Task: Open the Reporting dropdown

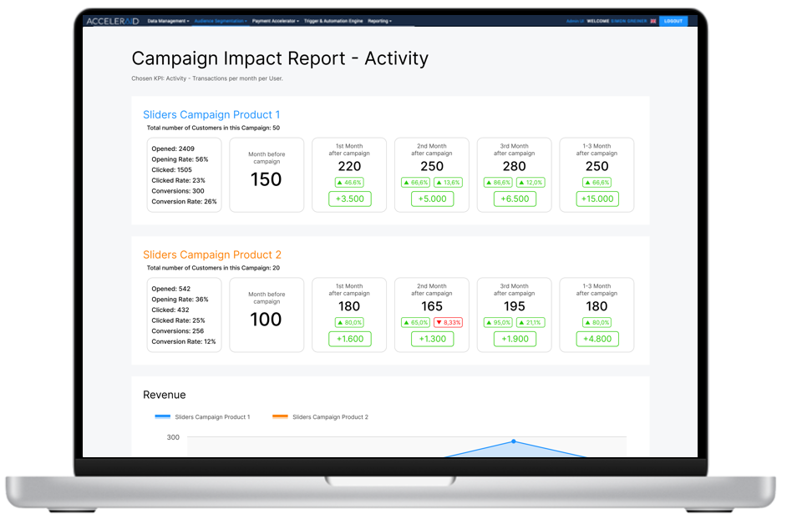Action: coord(378,21)
